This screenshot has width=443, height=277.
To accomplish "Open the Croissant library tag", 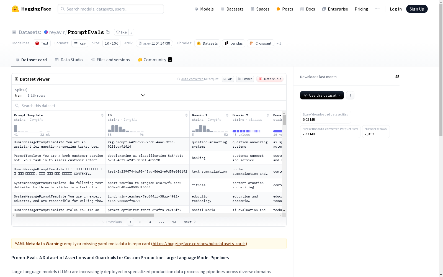I will coord(261,43).
